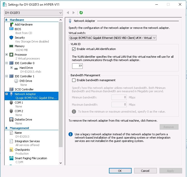Click the OK button
Viewport: 187px width, 177px height.
[x=120, y=171]
